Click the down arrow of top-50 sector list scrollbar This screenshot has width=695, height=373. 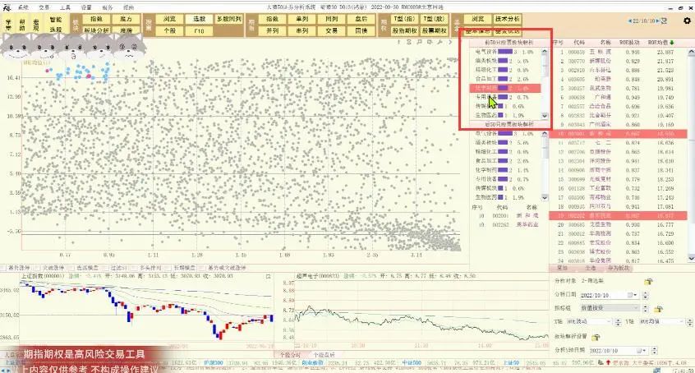click(545, 115)
